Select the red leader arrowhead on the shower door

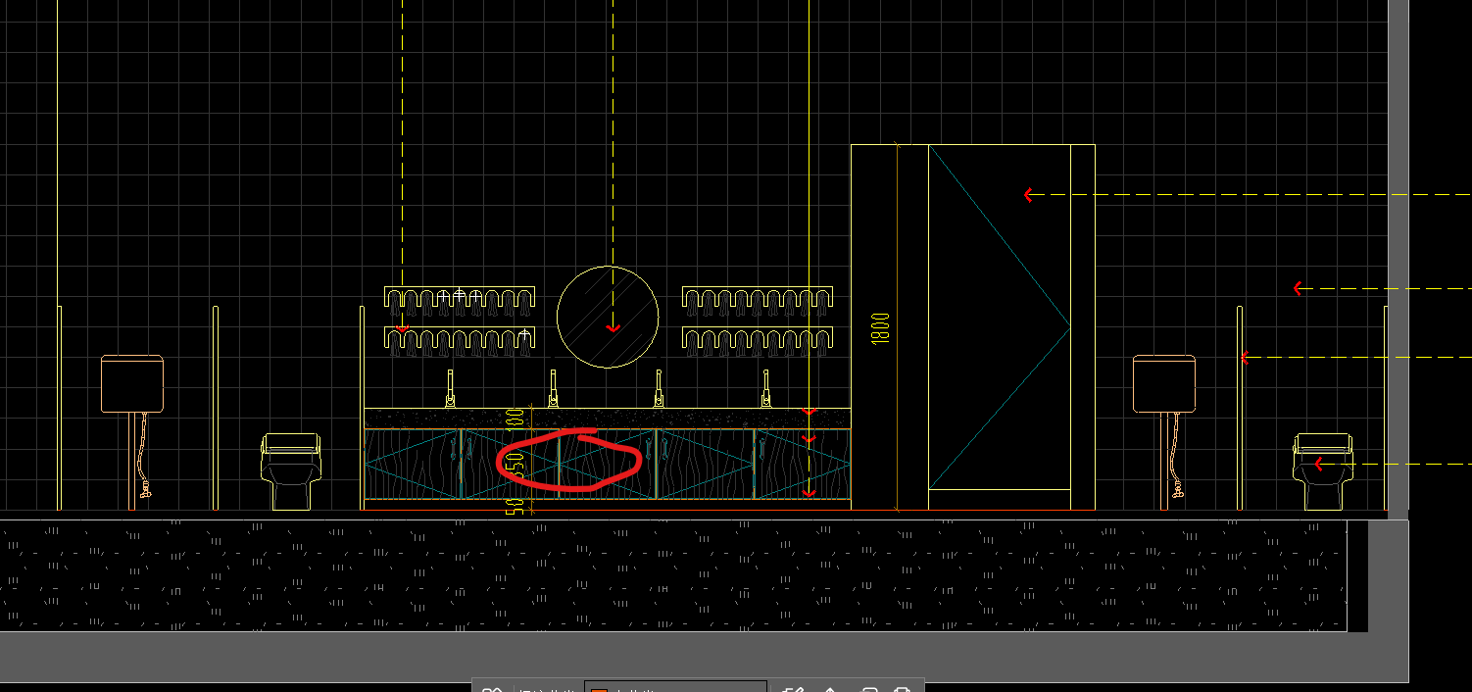1028,195
